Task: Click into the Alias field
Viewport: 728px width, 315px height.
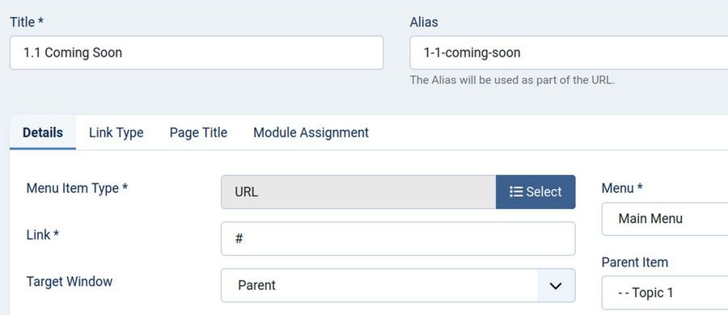Action: (569, 52)
